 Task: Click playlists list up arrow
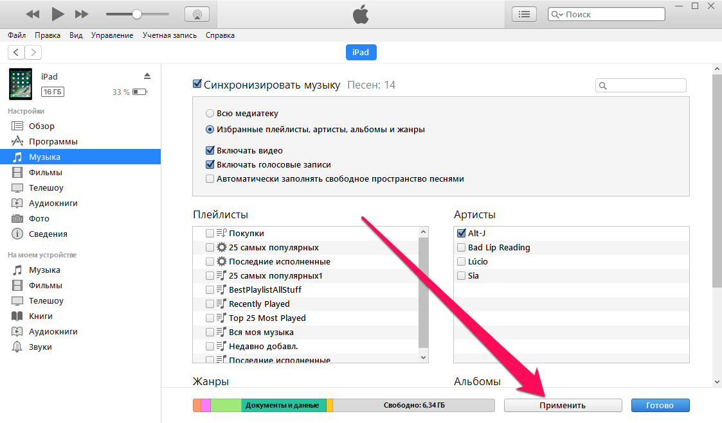pos(423,232)
